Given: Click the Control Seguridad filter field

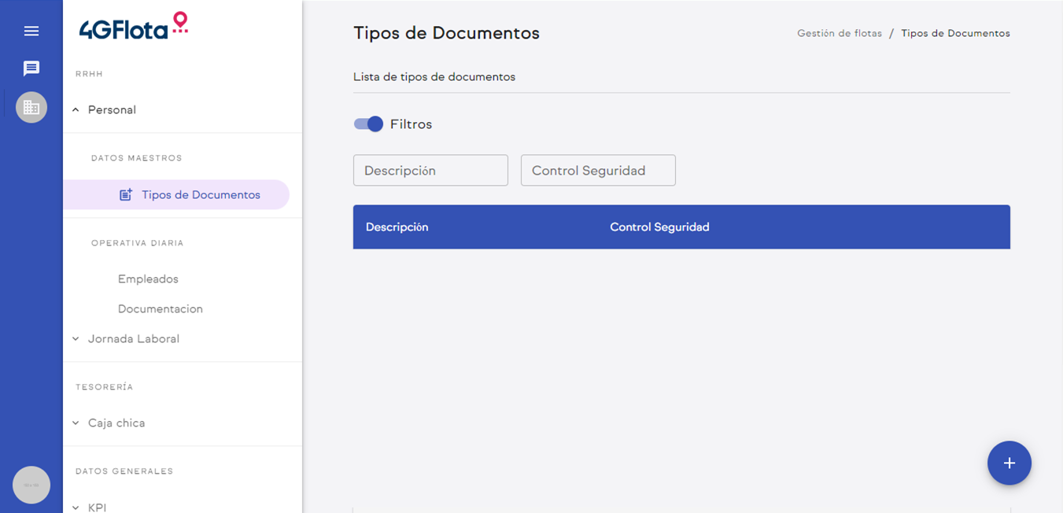Looking at the screenshot, I should [598, 171].
